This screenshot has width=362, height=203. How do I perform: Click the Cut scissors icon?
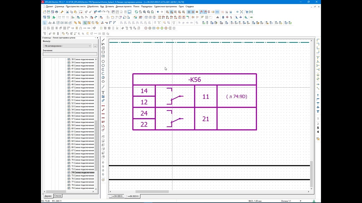(67, 12)
